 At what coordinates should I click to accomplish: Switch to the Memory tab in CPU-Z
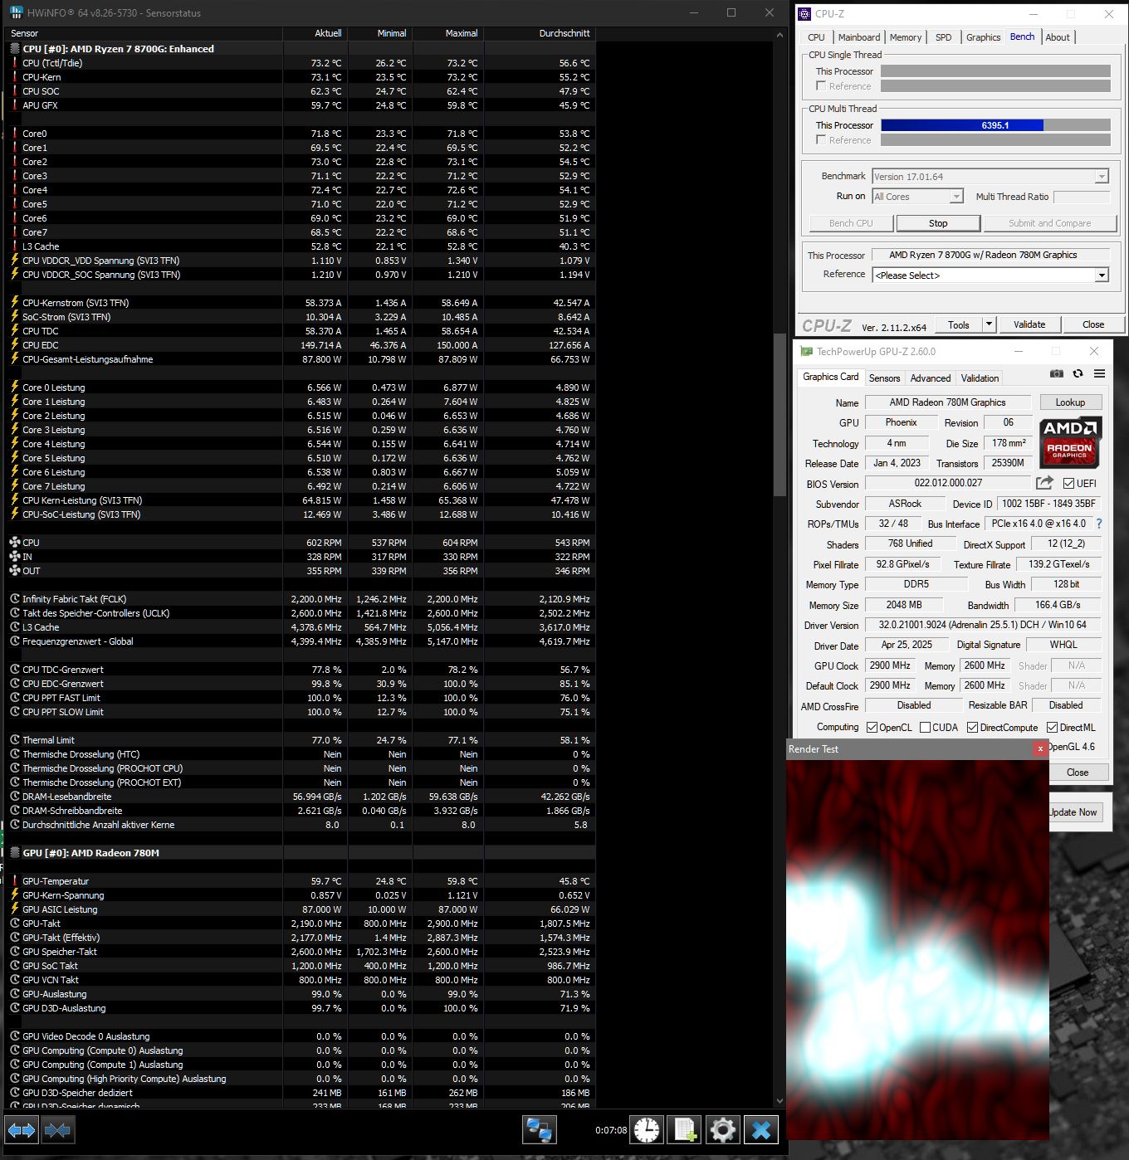906,37
